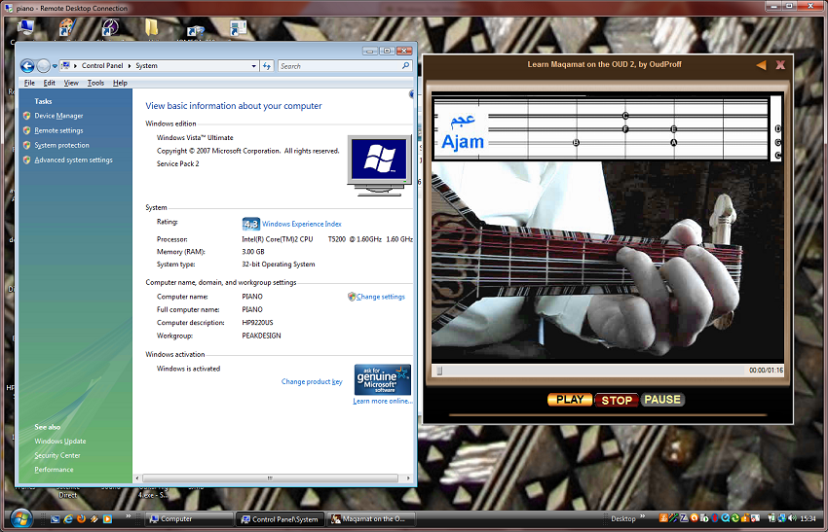Click the refresh button beside the address bar
Screen dimensions: 828x532
click(267, 66)
